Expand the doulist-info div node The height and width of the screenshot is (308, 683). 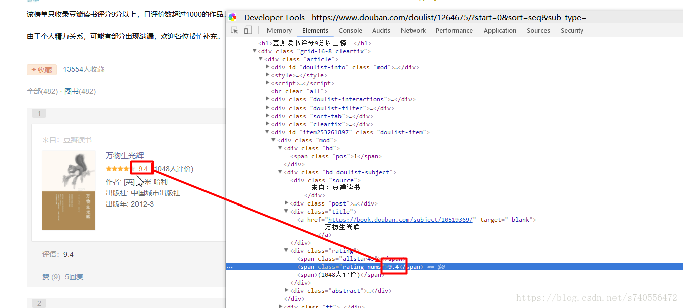click(267, 67)
